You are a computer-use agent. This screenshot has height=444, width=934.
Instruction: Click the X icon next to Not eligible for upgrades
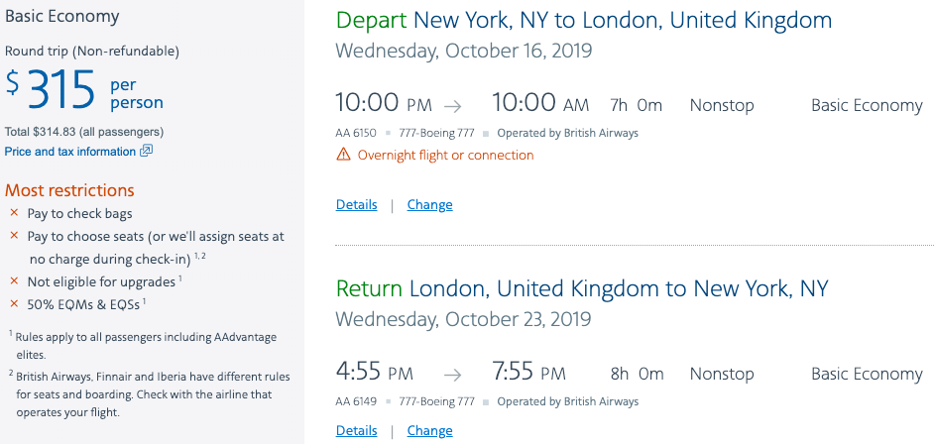(x=14, y=281)
